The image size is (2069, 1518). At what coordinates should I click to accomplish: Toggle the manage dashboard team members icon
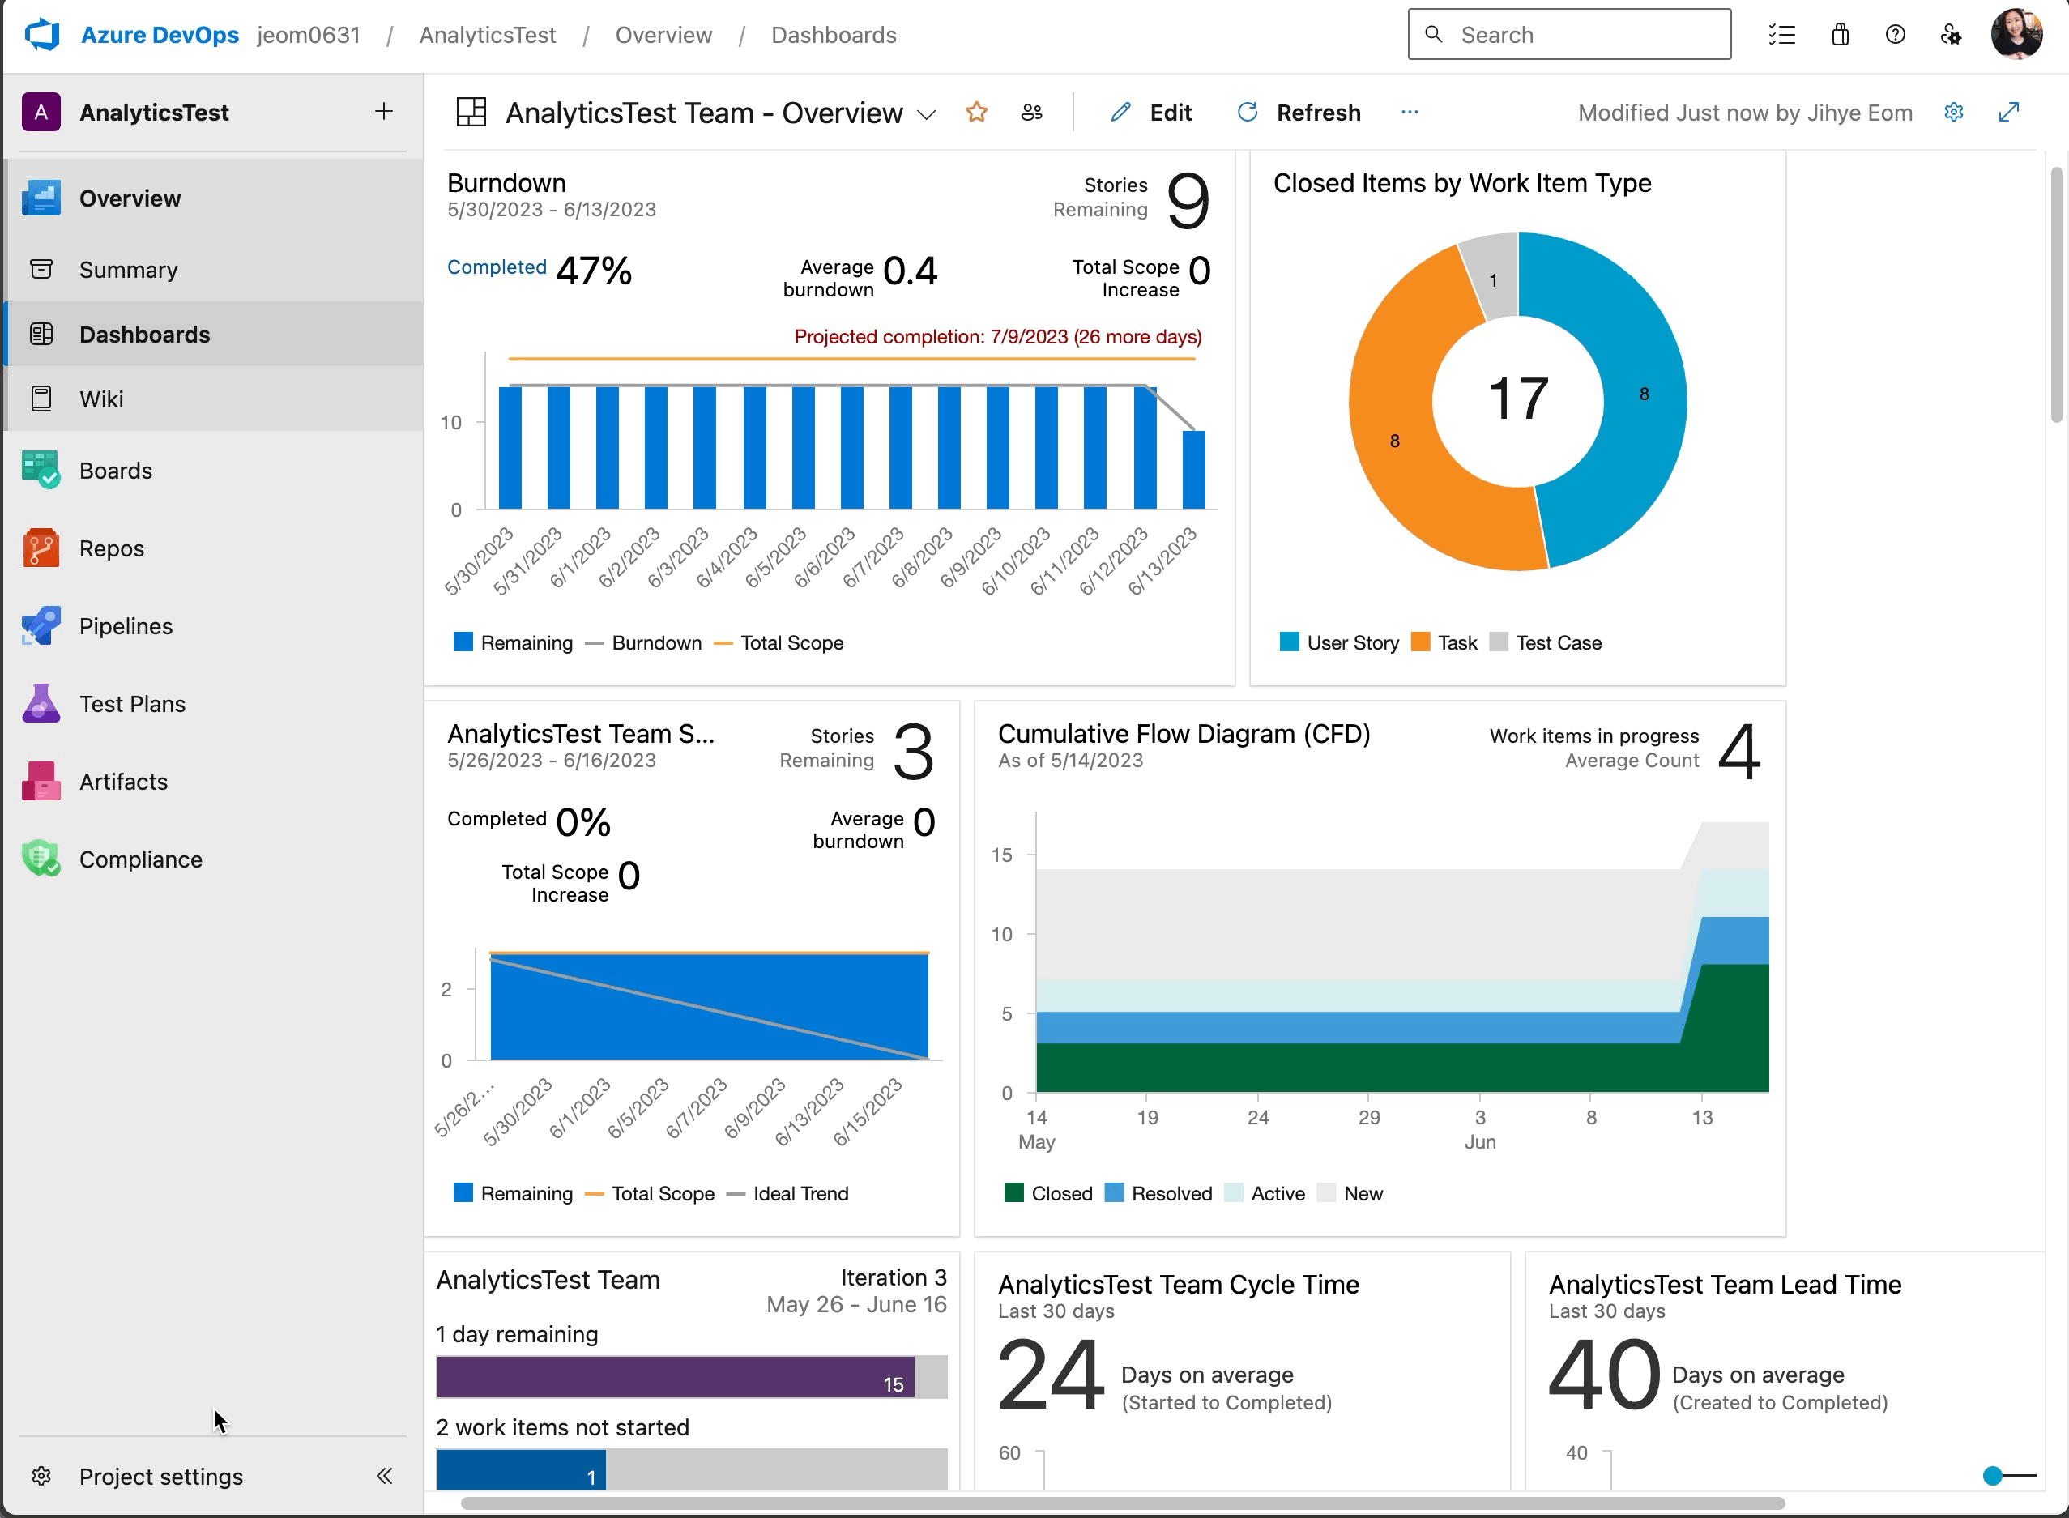coord(1034,113)
